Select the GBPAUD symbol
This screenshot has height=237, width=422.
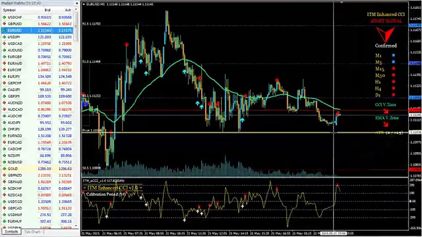click(15, 182)
